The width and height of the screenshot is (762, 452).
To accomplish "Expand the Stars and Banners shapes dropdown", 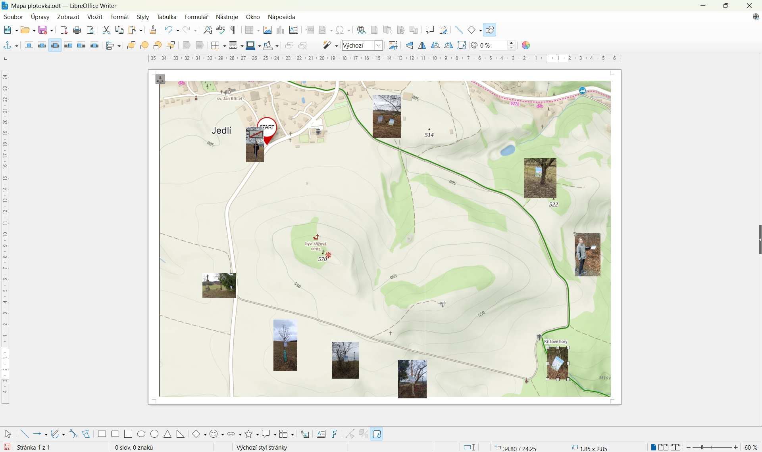I will tap(257, 435).
